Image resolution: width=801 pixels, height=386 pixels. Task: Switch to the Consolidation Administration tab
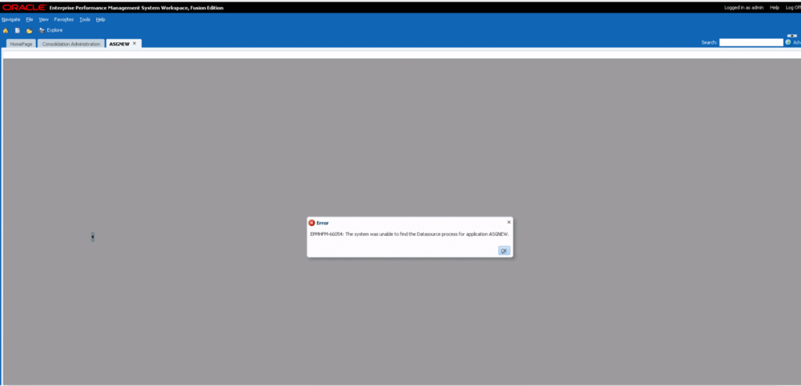[71, 44]
